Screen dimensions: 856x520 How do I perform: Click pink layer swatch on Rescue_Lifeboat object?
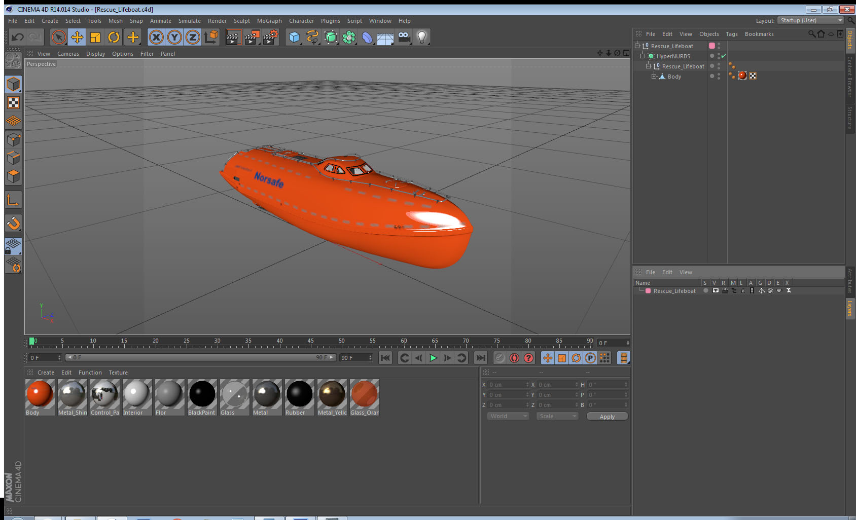point(712,46)
